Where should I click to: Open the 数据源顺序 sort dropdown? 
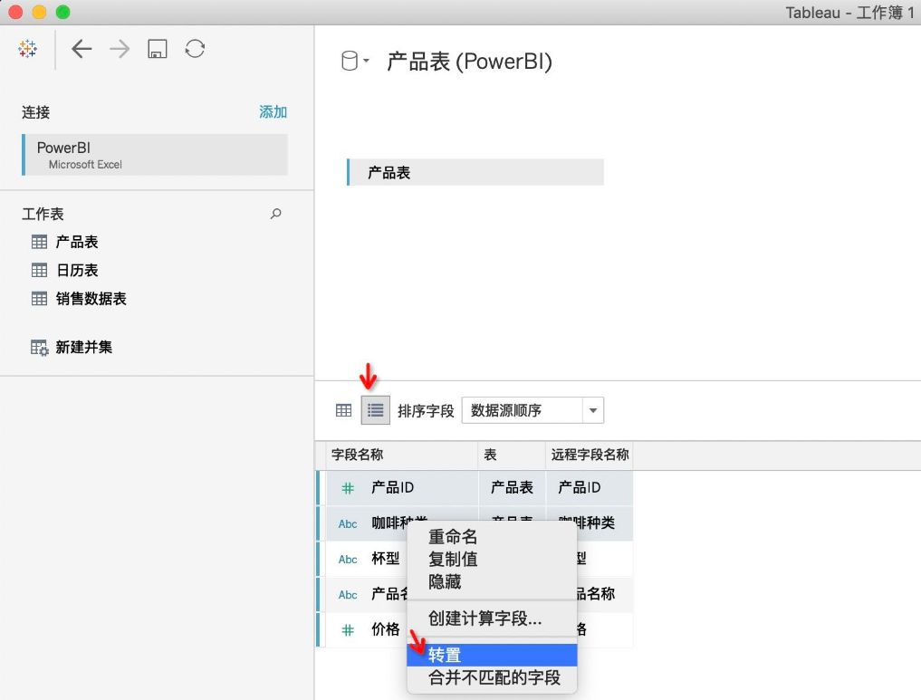[532, 409]
